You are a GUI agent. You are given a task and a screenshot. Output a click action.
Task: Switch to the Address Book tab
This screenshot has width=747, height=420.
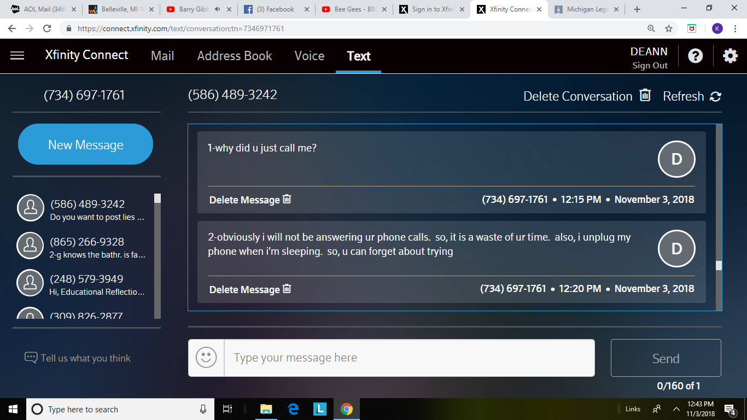pos(235,56)
